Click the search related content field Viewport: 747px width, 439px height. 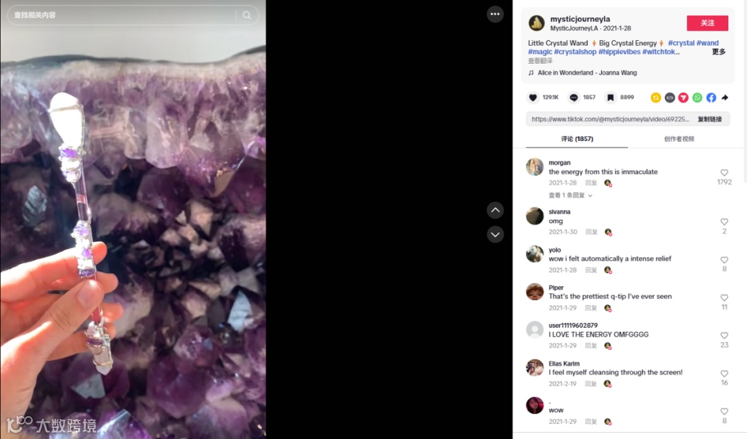pos(124,15)
